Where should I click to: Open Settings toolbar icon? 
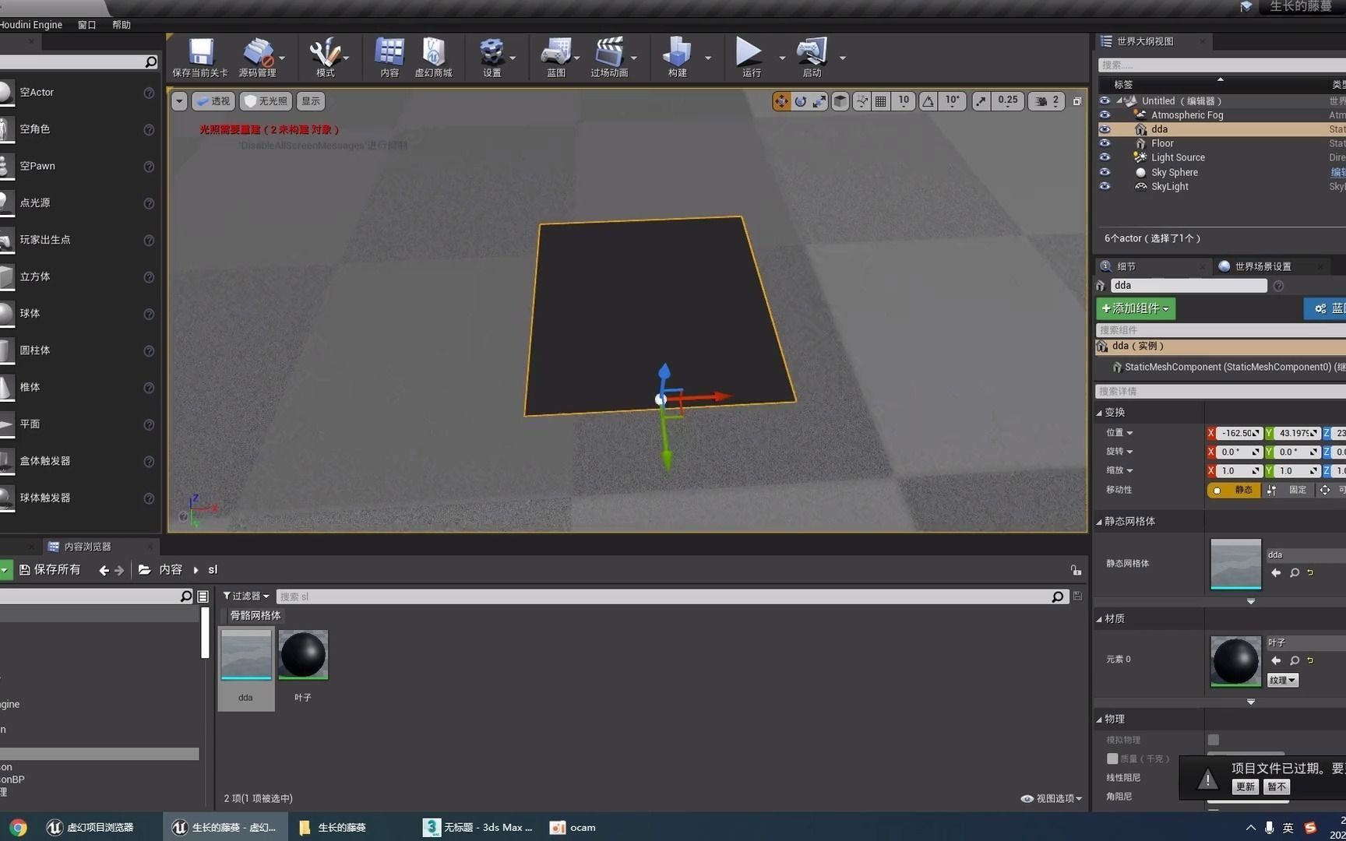(x=492, y=58)
